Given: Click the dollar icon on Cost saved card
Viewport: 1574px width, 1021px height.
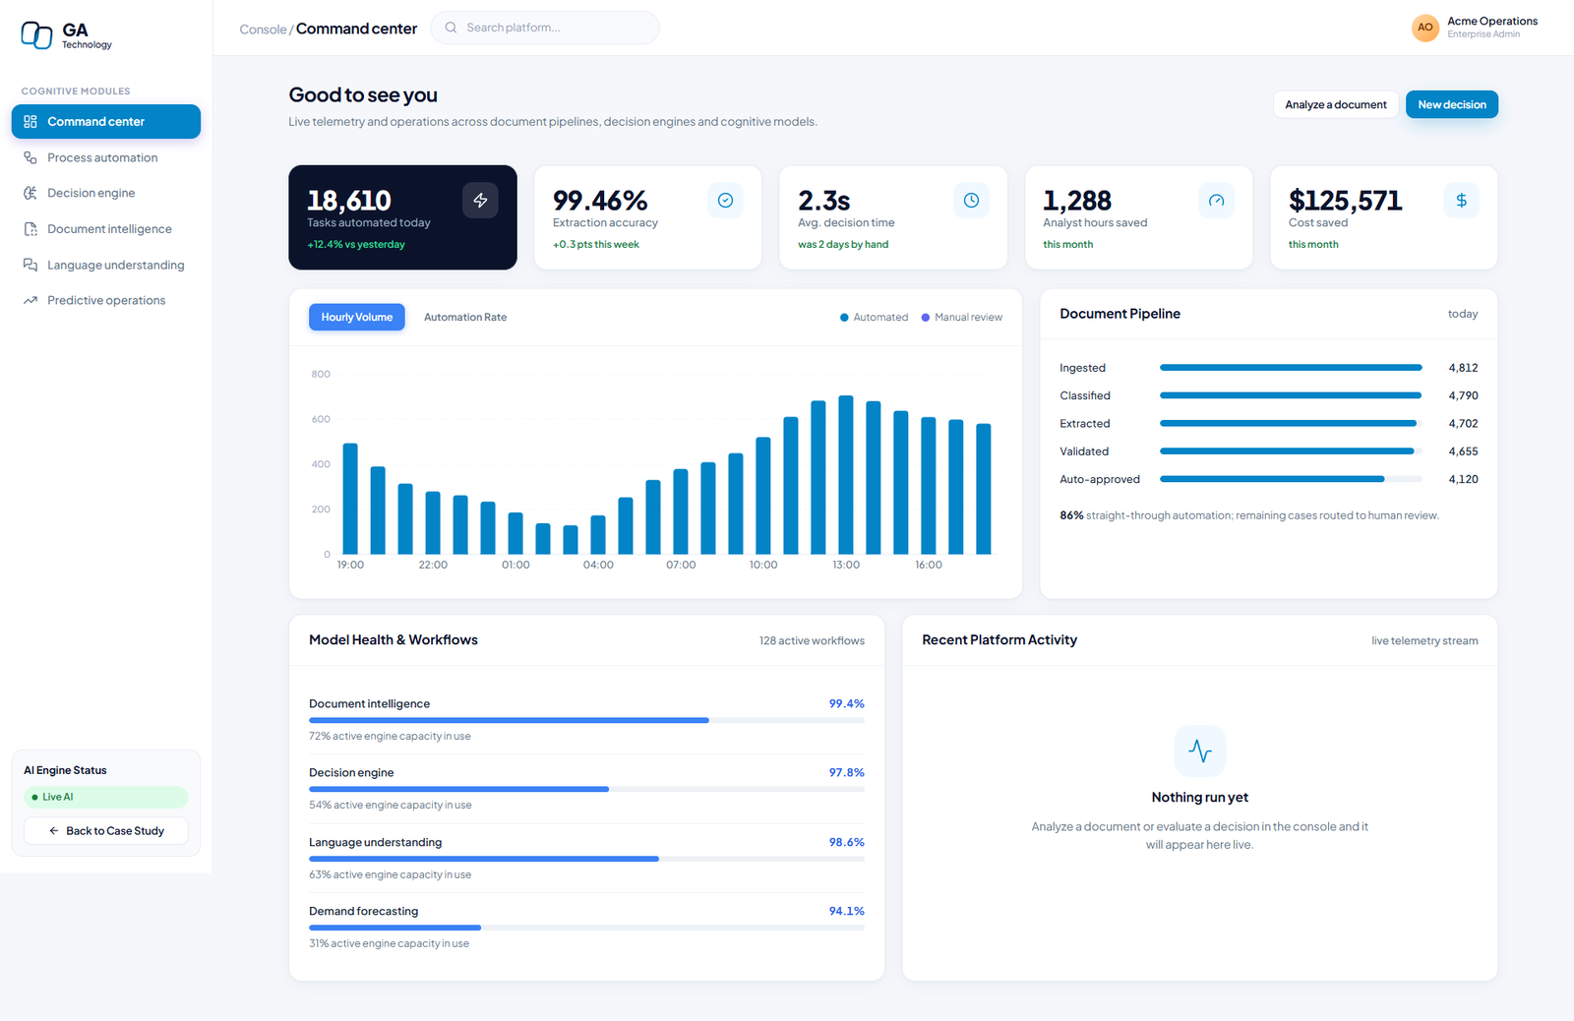Looking at the screenshot, I should coord(1461,201).
